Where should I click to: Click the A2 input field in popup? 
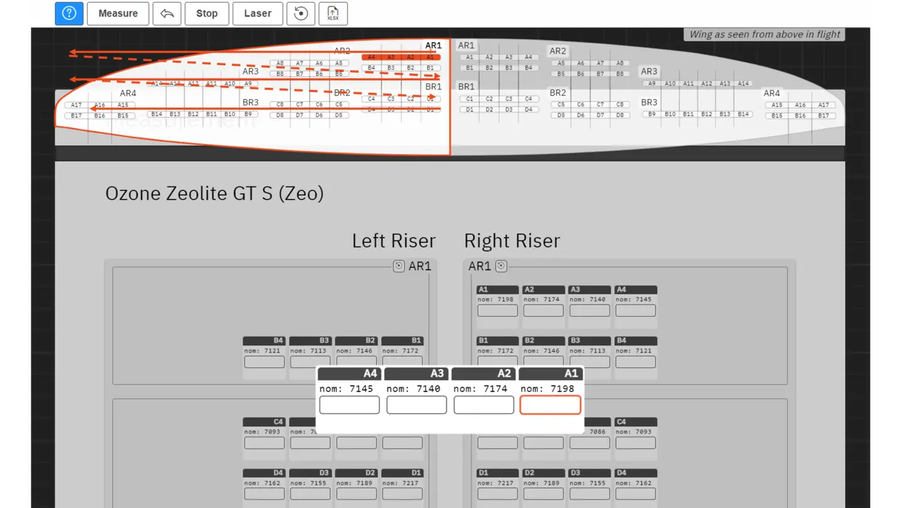pos(483,405)
